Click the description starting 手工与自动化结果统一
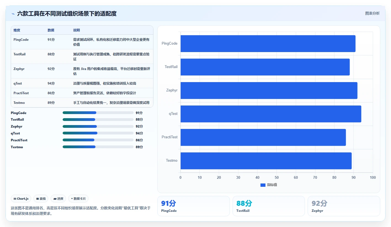The height and width of the screenshot is (227, 391). click(111, 103)
